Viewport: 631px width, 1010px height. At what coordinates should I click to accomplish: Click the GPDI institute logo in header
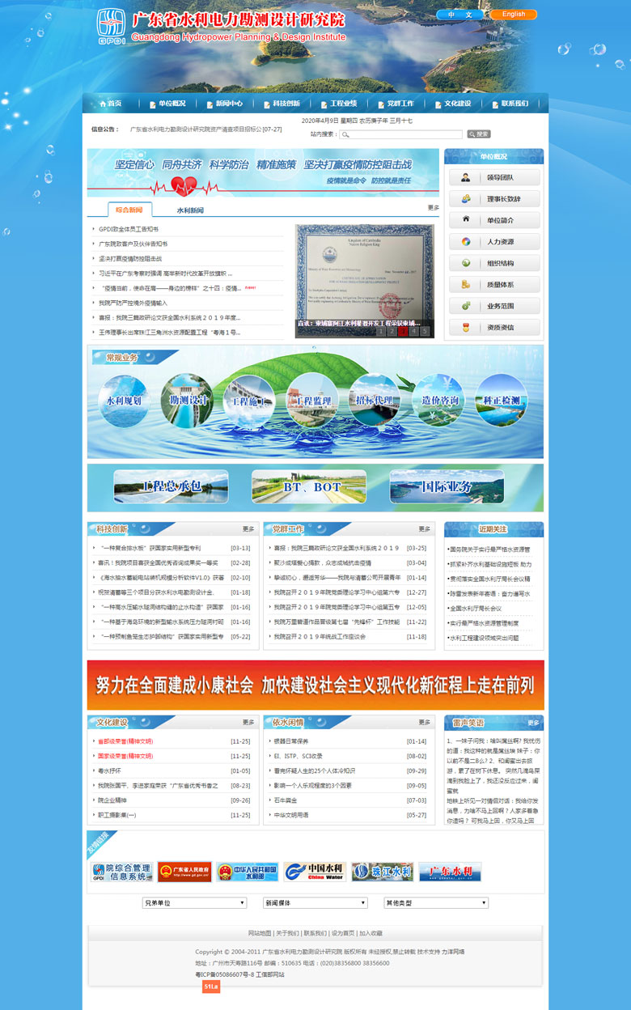[x=111, y=27]
